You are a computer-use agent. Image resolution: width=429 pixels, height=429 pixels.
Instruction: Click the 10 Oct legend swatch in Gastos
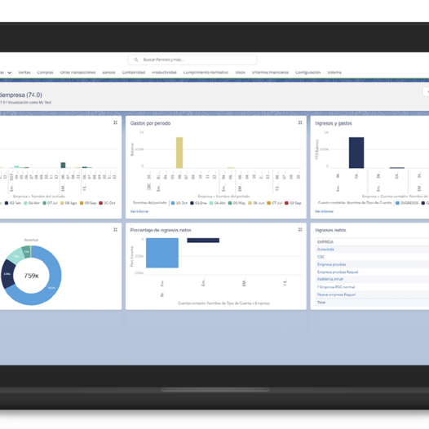tap(173, 203)
